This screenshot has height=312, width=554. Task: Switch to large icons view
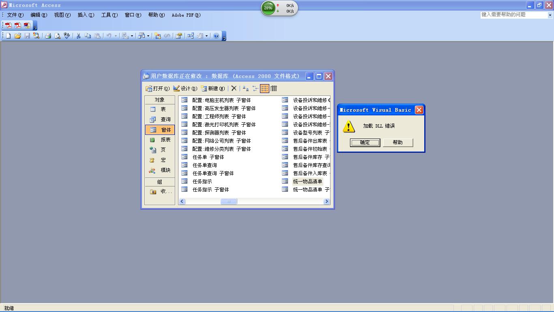245,89
